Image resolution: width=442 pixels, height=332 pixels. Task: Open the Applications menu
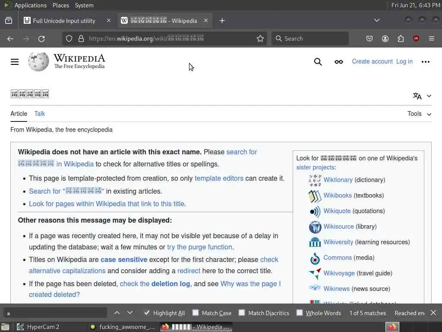coord(31,5)
